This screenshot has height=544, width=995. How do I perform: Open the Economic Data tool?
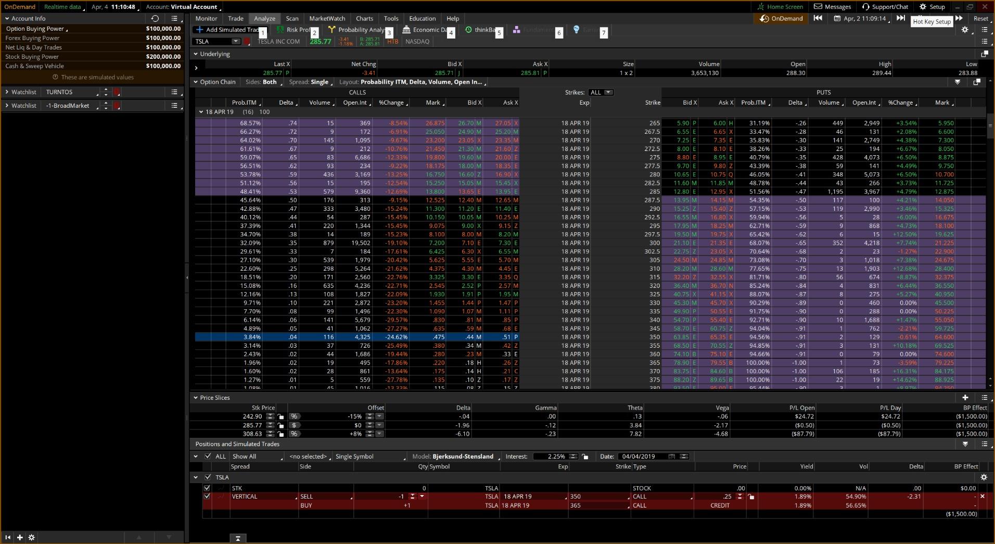click(x=428, y=30)
